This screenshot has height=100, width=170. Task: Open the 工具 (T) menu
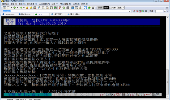[76, 4]
